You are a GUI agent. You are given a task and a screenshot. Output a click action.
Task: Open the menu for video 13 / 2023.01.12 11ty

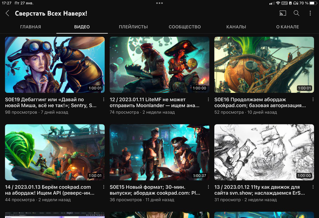pos(313,187)
